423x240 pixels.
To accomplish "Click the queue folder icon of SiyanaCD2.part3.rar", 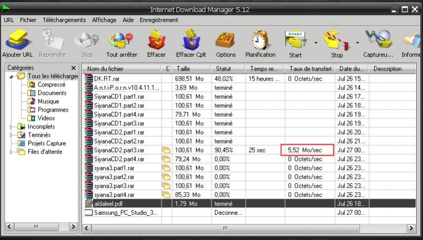I will [166, 150].
